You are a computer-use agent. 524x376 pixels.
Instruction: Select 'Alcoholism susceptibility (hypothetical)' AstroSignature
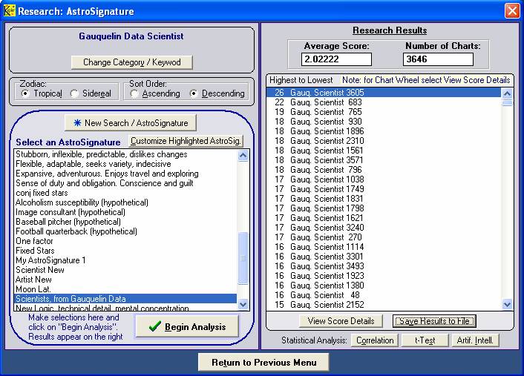click(x=82, y=202)
